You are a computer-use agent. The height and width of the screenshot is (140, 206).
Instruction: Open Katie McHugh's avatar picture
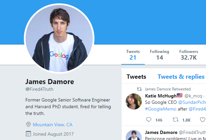click(134, 101)
